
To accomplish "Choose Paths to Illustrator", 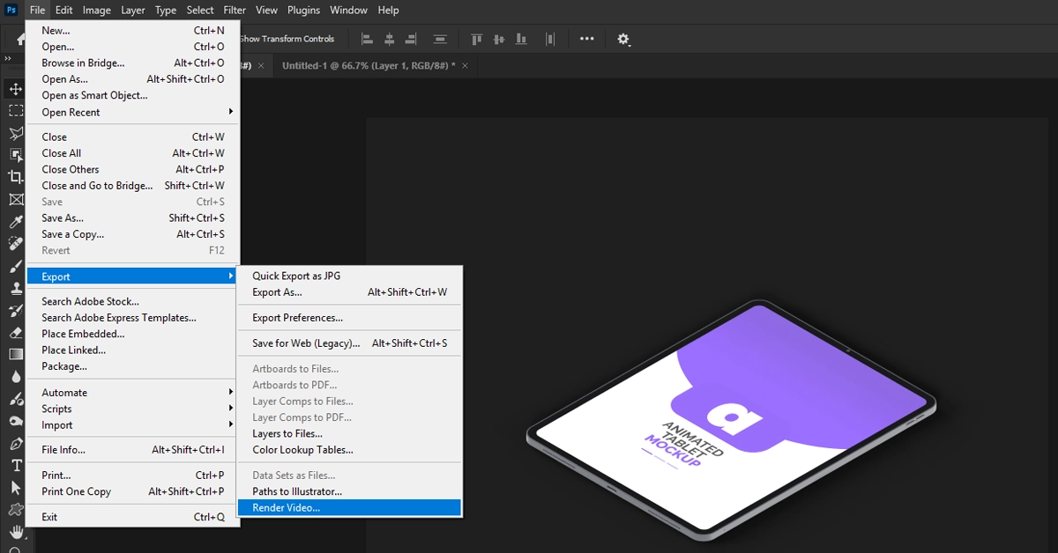I will coord(349,491).
